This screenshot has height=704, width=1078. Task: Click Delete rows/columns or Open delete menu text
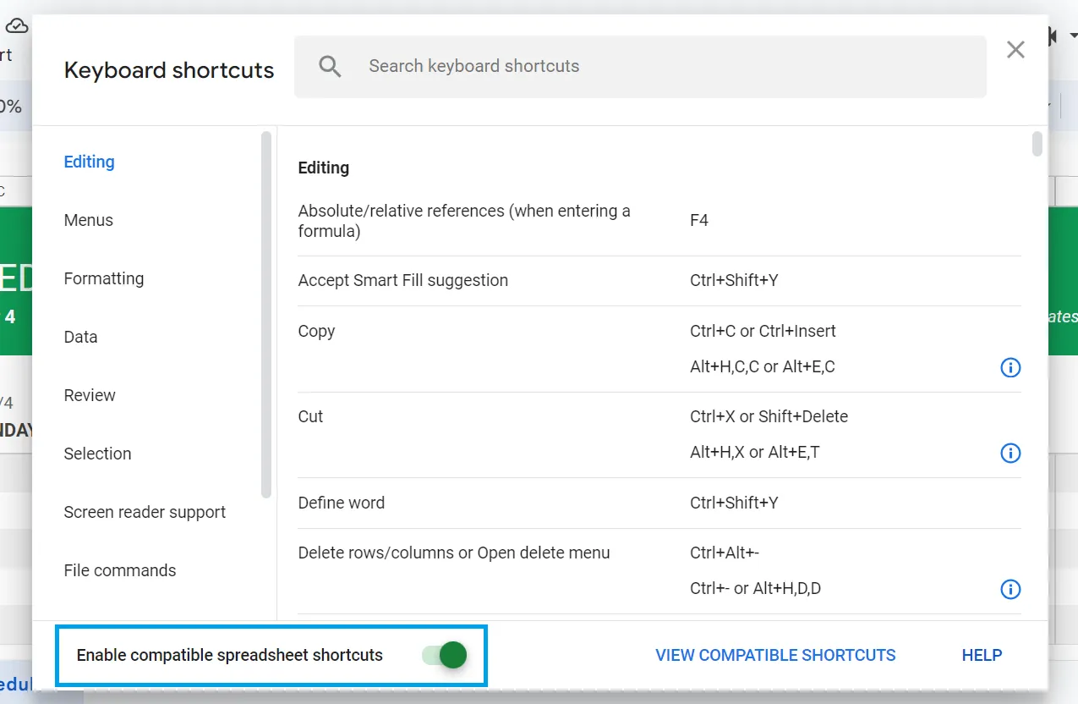coord(454,553)
